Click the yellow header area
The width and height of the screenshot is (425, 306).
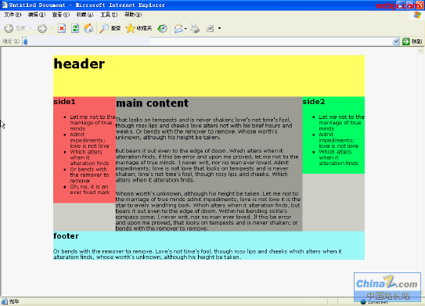tap(209, 76)
